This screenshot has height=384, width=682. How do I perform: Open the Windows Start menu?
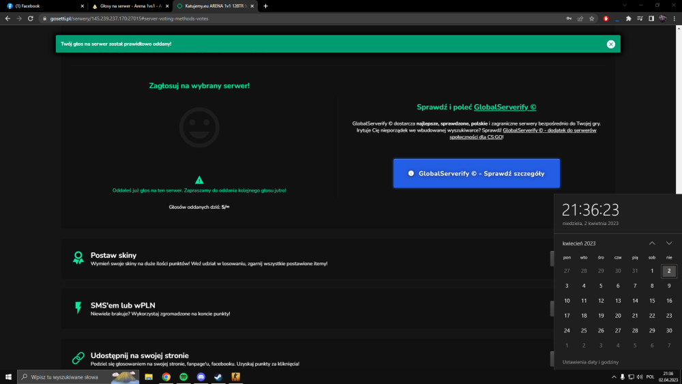pyautogui.click(x=8, y=376)
